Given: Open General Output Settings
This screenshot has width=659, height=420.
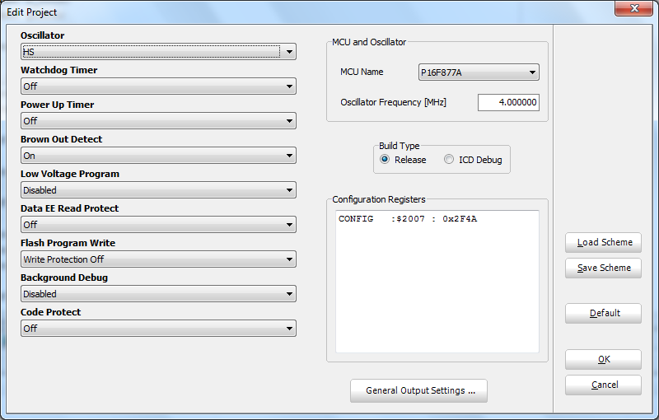Looking at the screenshot, I should (418, 390).
